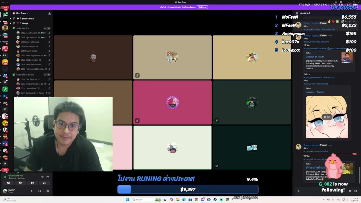Screen dimensions: 361x203
Task: Toggle headphone deafen
Action: coord(39,191)
